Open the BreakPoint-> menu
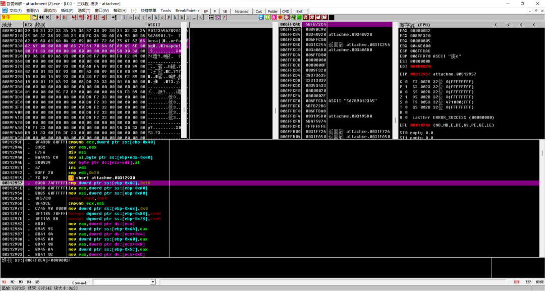Screen dimensions: 545x291 187,11
